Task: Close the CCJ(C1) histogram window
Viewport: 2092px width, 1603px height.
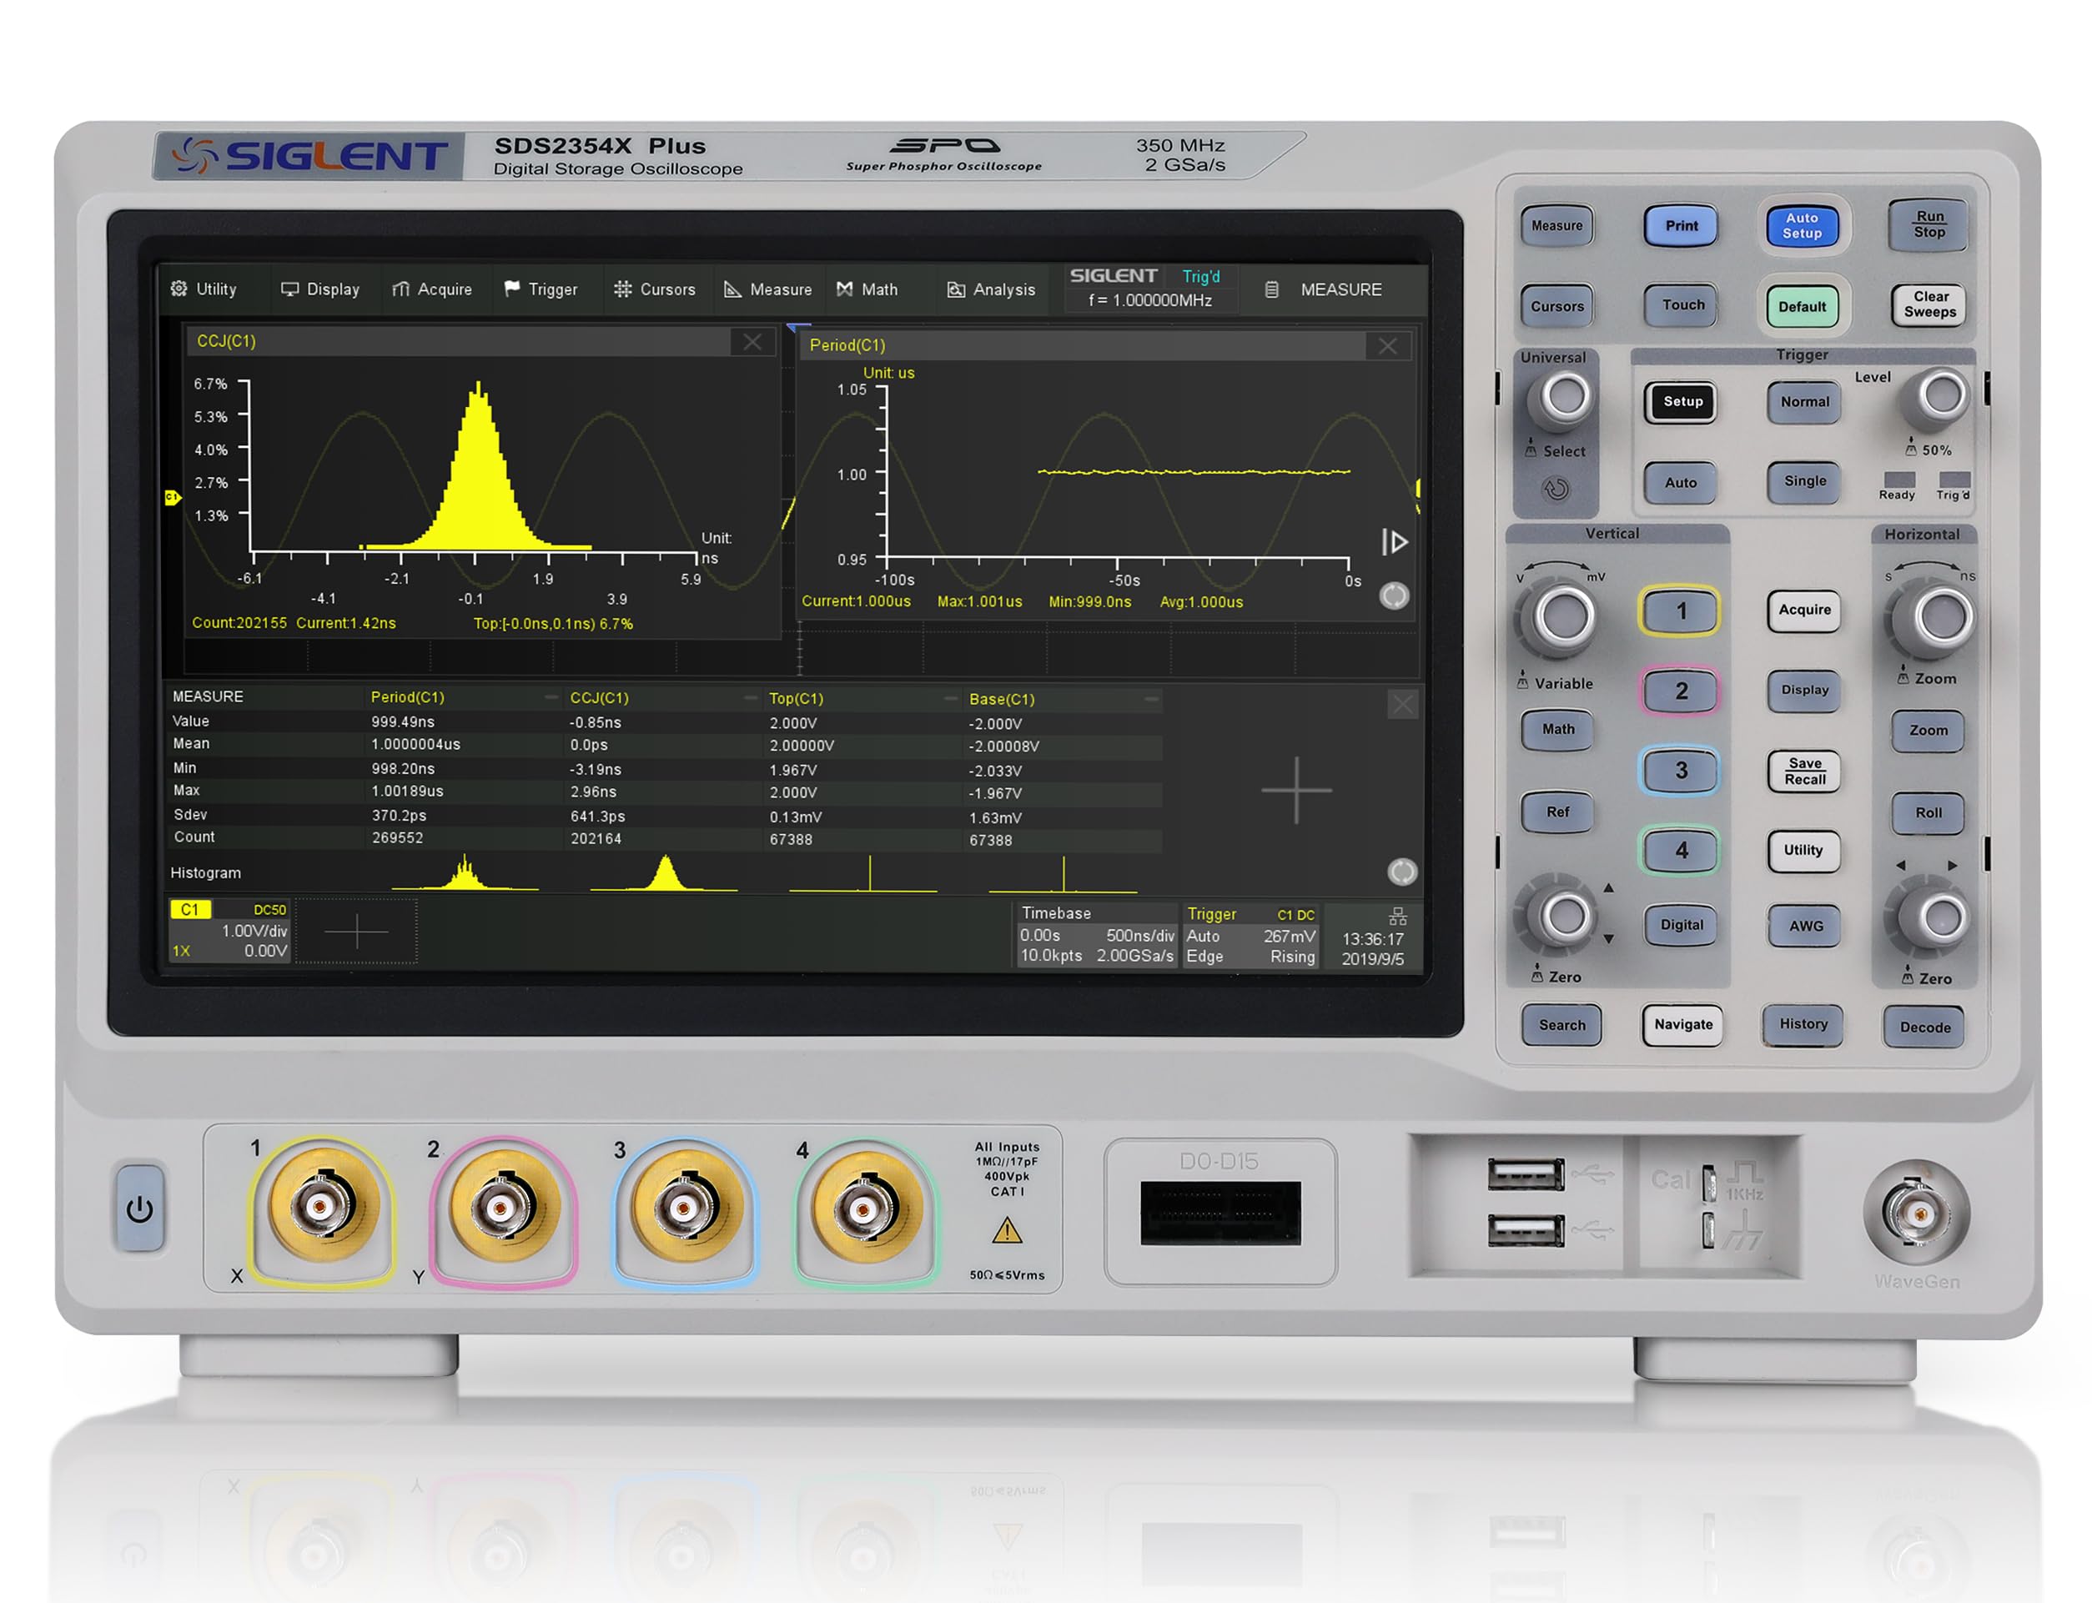Action: (752, 342)
